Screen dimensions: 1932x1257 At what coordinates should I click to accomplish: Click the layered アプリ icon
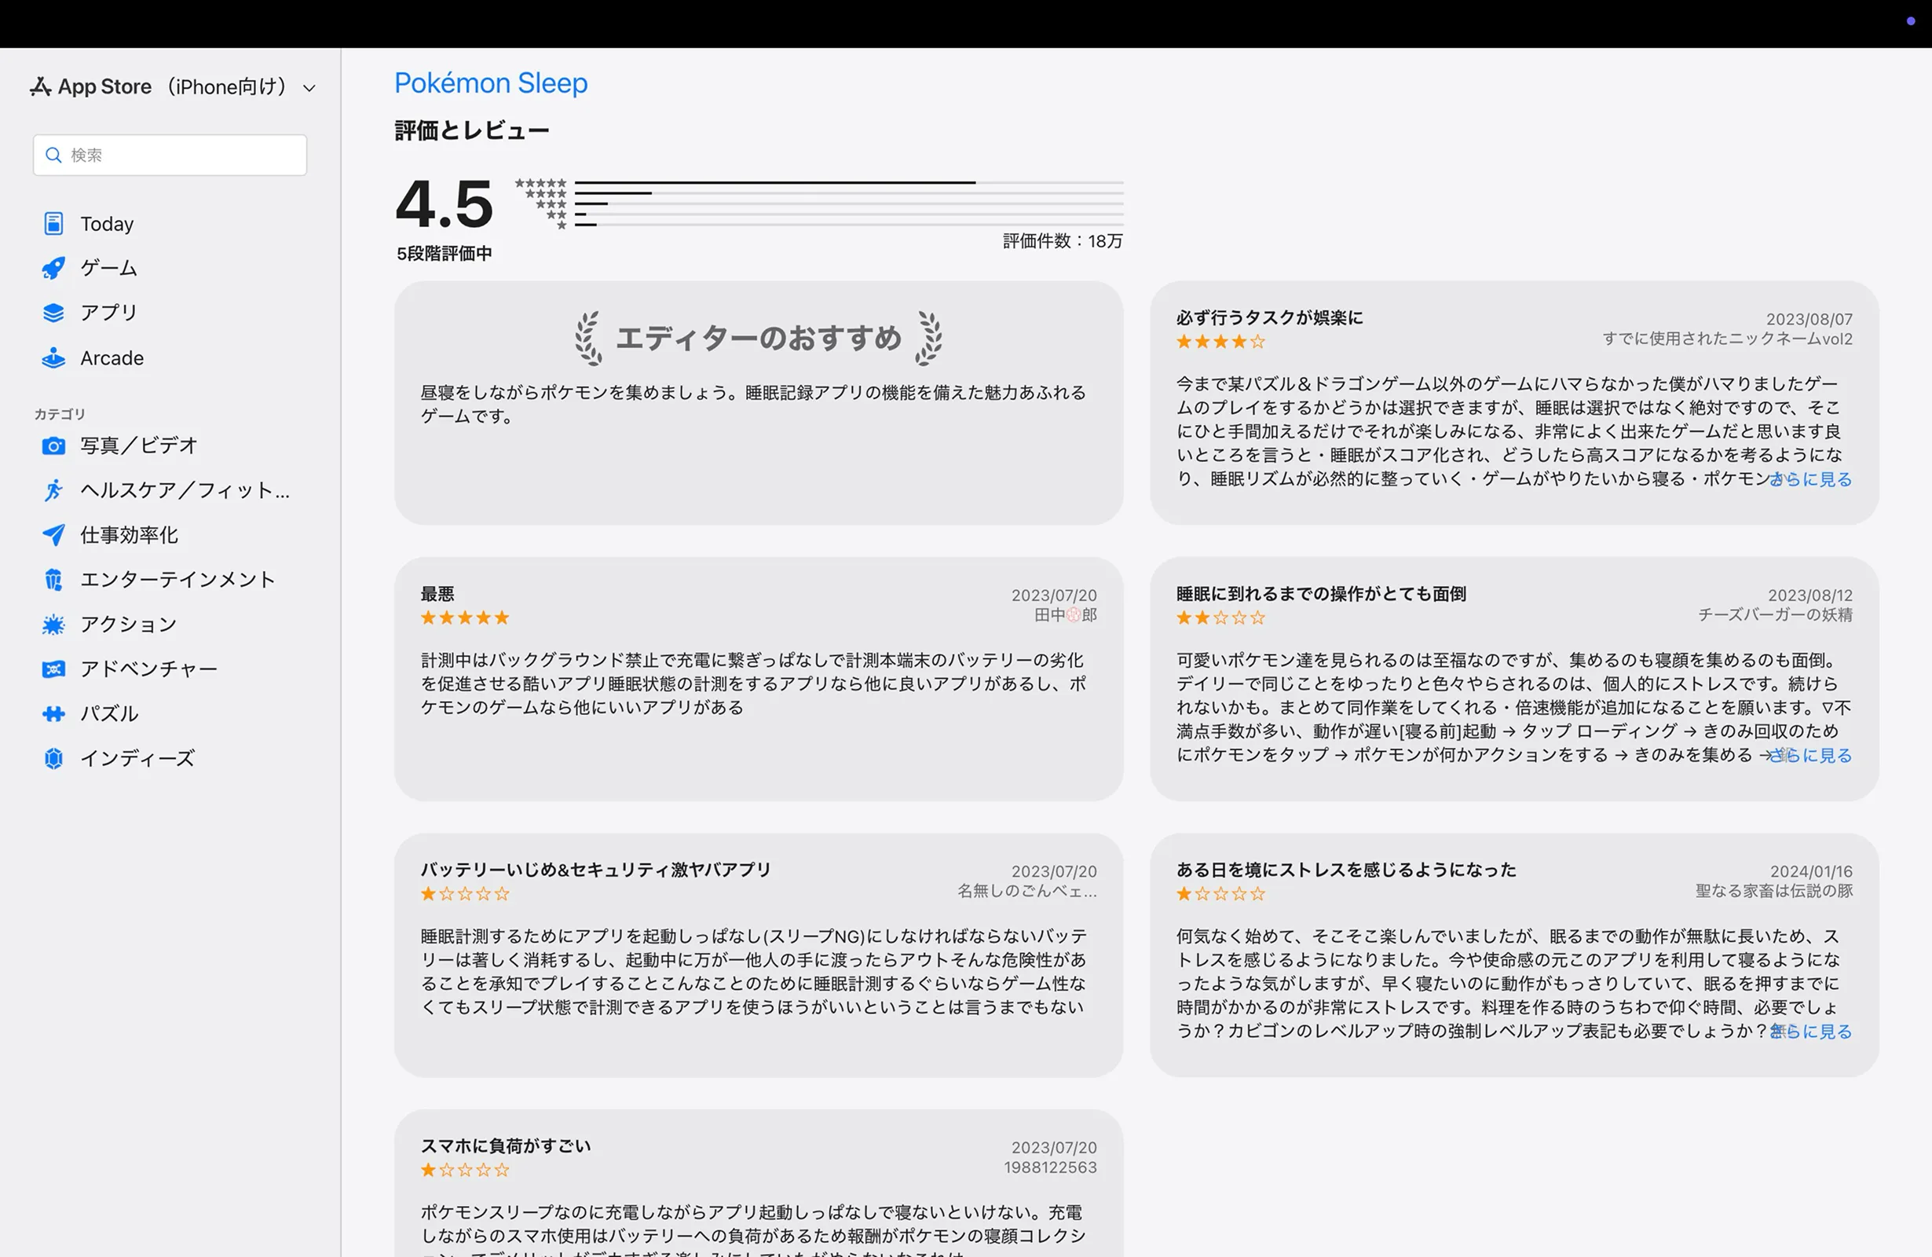[53, 313]
